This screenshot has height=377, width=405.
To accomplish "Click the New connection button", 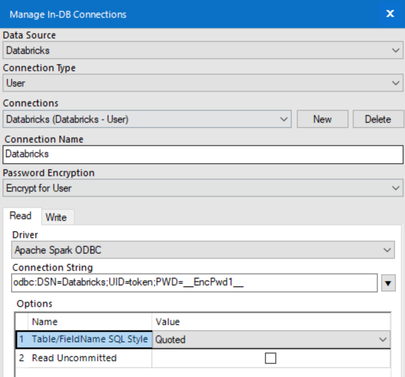I will 322,119.
